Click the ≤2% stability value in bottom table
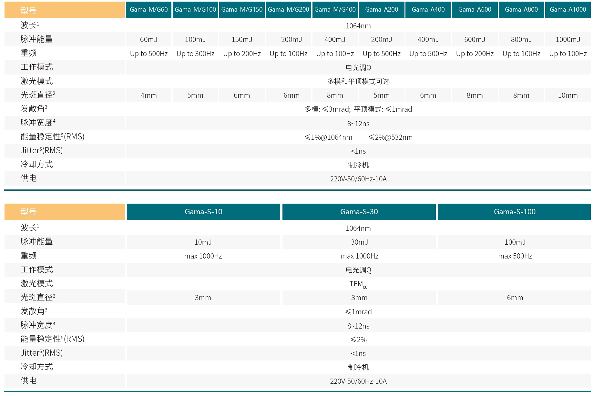593x396 pixels. 358,340
